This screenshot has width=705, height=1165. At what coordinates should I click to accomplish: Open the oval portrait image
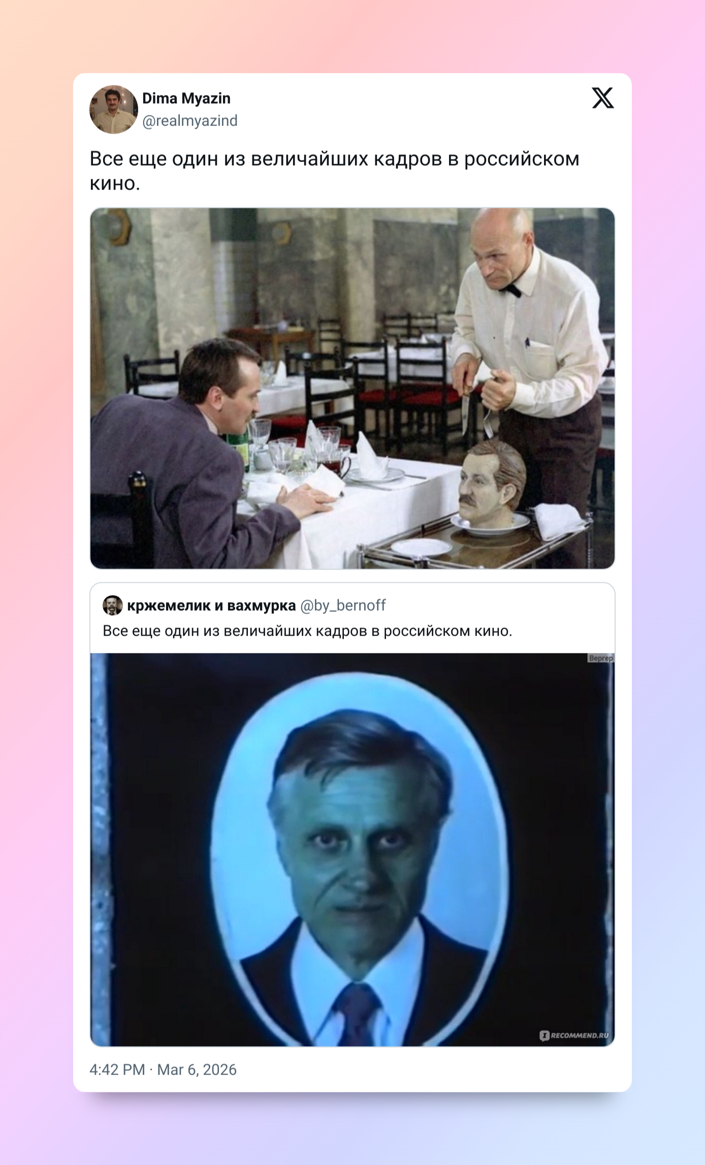point(352,849)
